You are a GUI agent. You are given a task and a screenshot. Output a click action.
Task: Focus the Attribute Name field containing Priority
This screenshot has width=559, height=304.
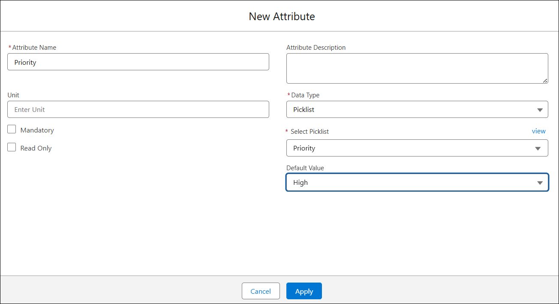click(x=138, y=62)
